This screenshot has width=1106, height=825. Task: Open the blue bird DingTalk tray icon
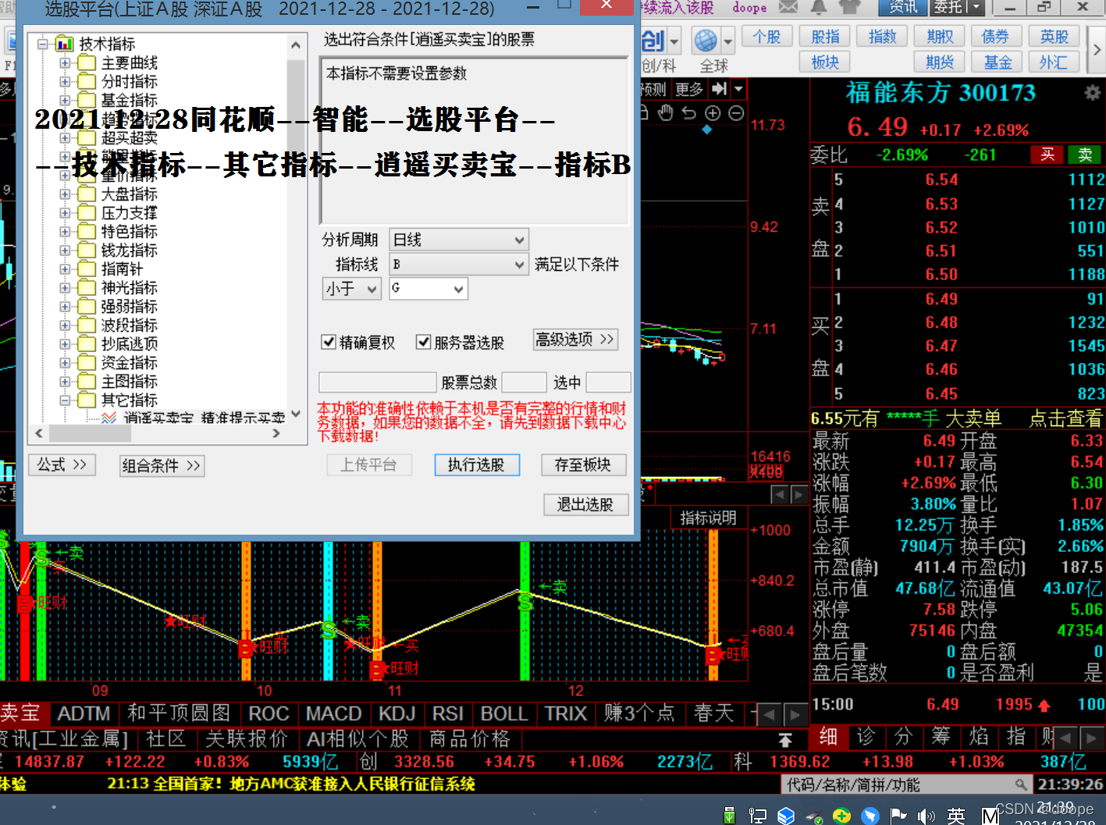870,816
